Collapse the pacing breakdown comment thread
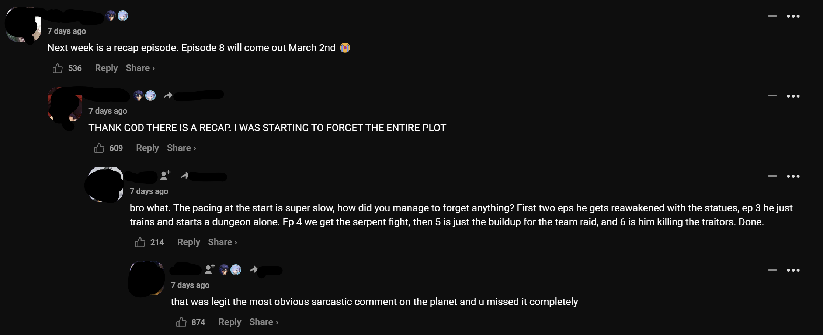This screenshot has width=823, height=335. coord(772,176)
